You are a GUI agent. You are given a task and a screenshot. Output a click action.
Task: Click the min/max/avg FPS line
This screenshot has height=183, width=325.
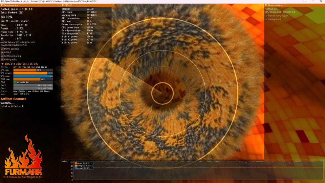pos(15,21)
